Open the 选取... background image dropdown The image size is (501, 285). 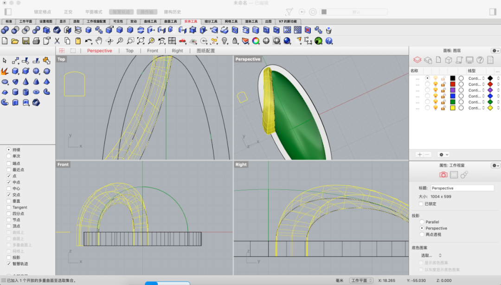[x=431, y=255]
